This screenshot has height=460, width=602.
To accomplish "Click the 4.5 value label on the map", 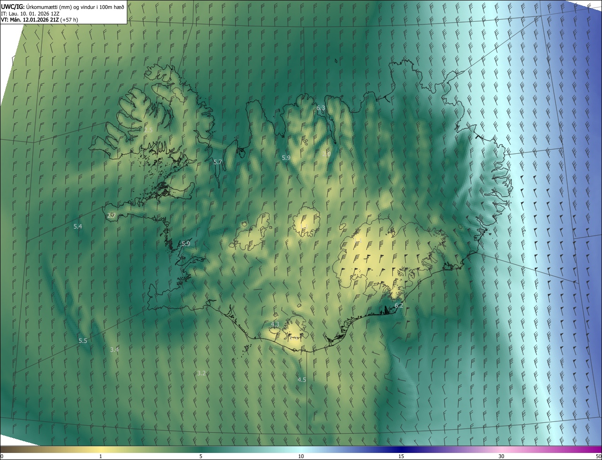I will point(302,380).
